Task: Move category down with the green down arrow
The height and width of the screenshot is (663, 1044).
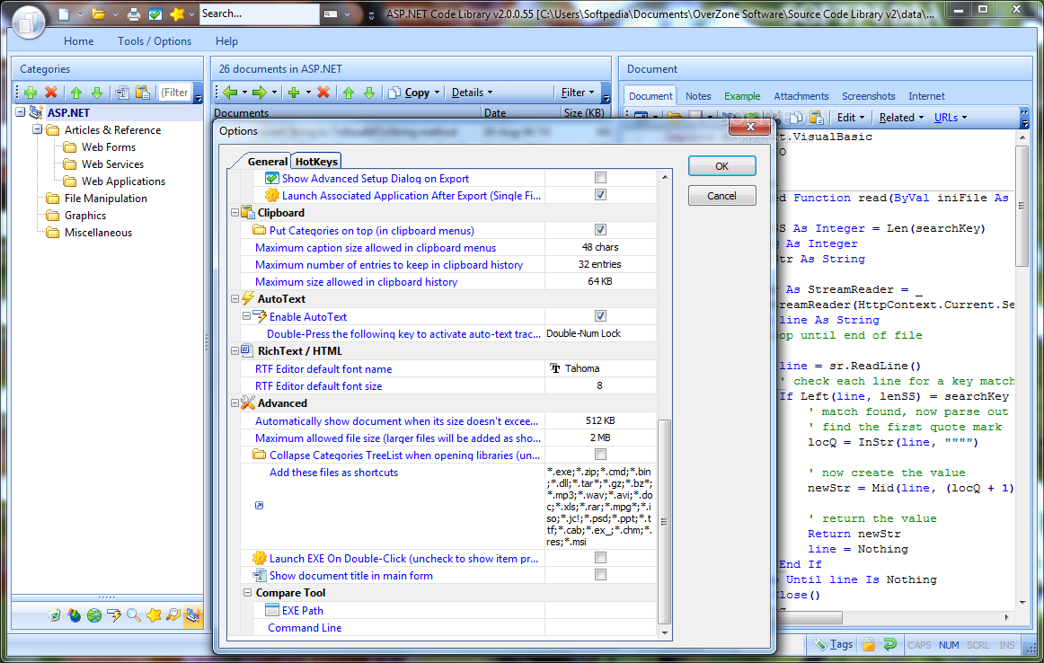Action: (x=97, y=93)
